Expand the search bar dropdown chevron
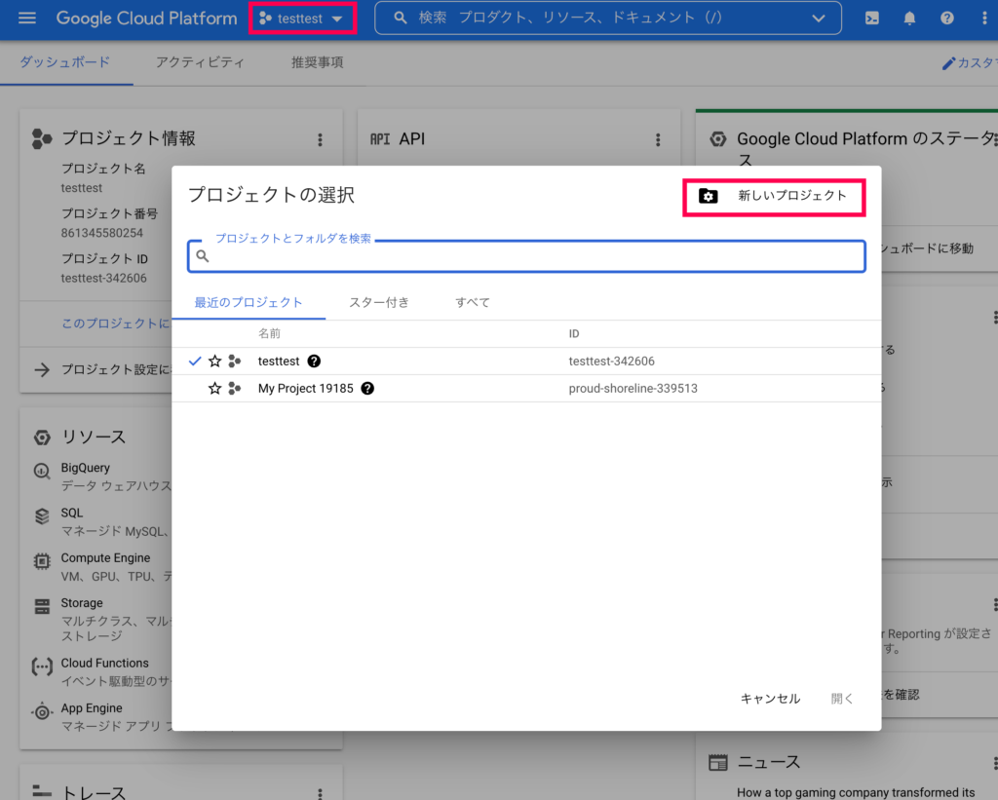 tap(819, 19)
